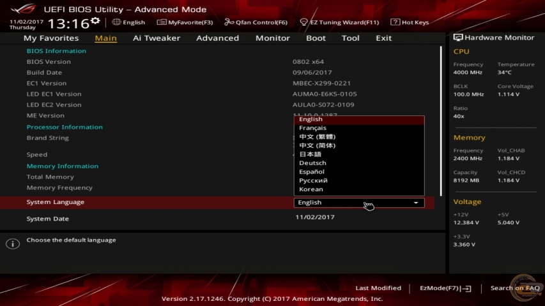
Task: Click the BIOS Information heading
Action: pyautogui.click(x=56, y=51)
